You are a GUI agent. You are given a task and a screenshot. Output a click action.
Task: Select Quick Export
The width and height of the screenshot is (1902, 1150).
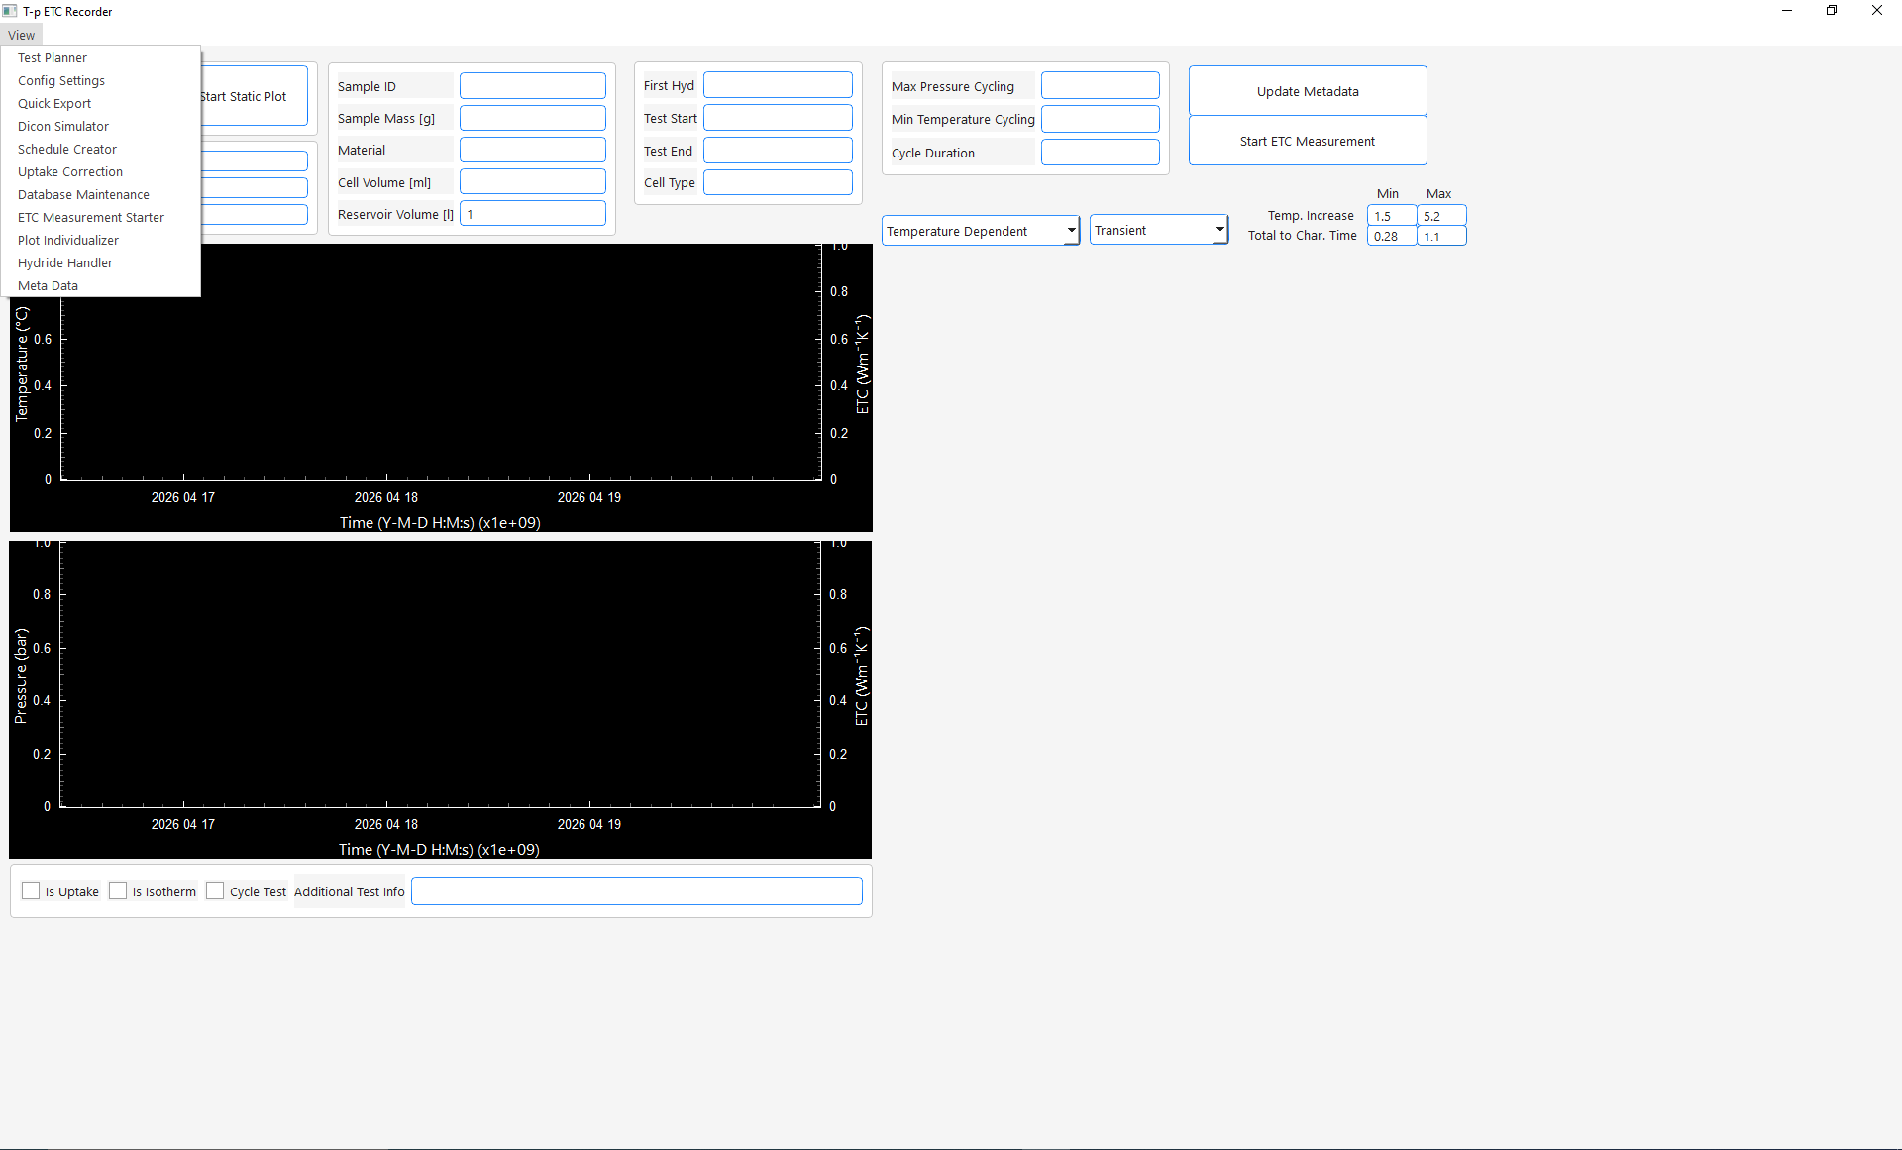[x=54, y=103]
